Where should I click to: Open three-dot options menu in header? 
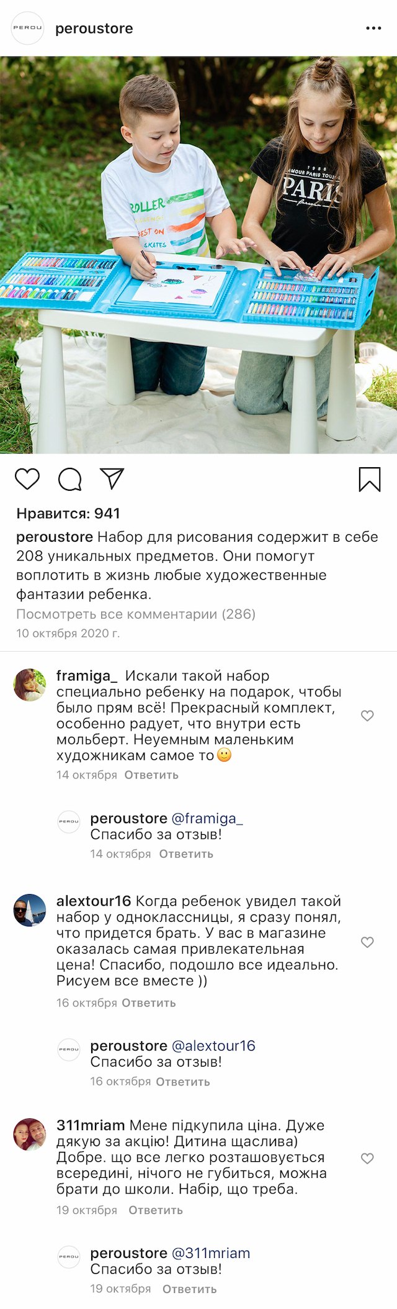tap(373, 29)
